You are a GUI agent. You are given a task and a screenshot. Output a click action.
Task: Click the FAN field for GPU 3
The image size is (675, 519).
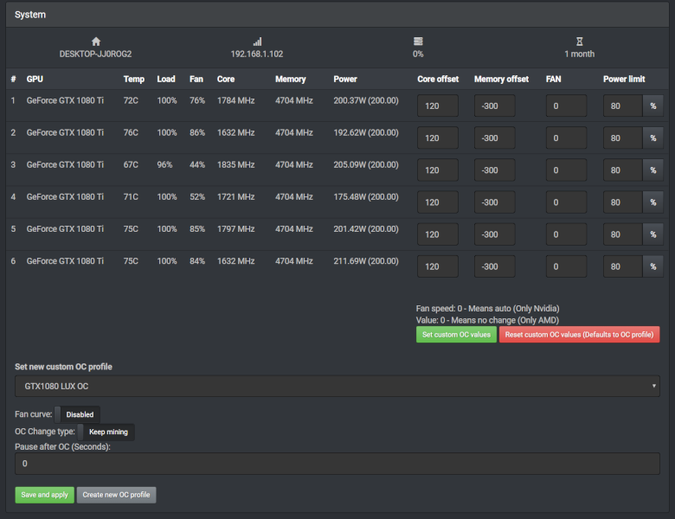click(x=567, y=170)
